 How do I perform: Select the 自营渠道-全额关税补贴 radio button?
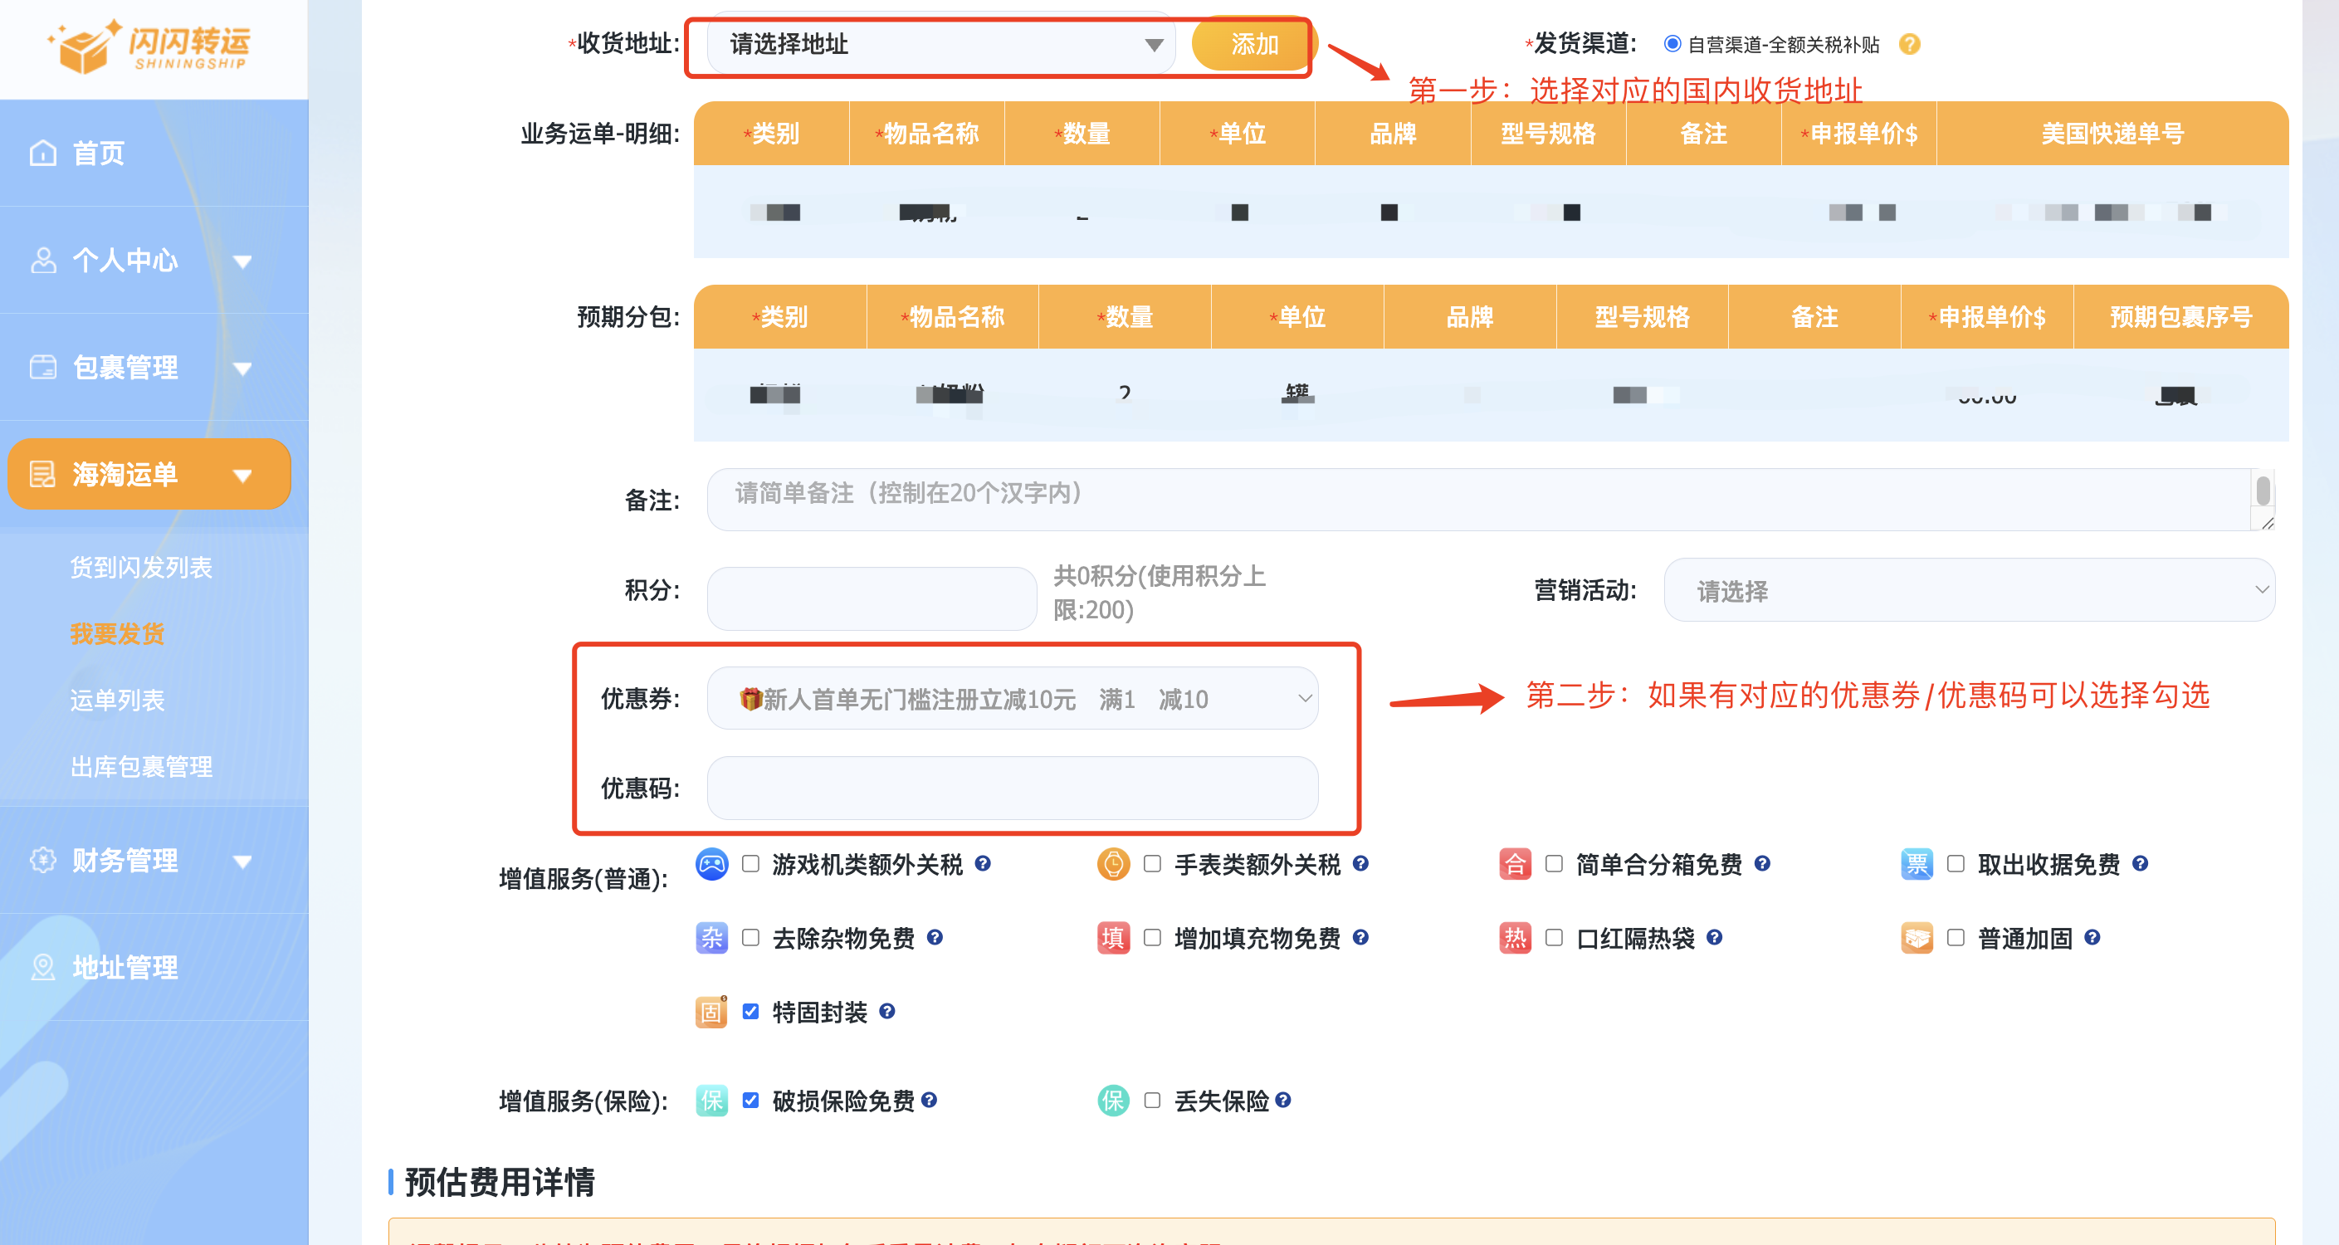pos(1672,44)
